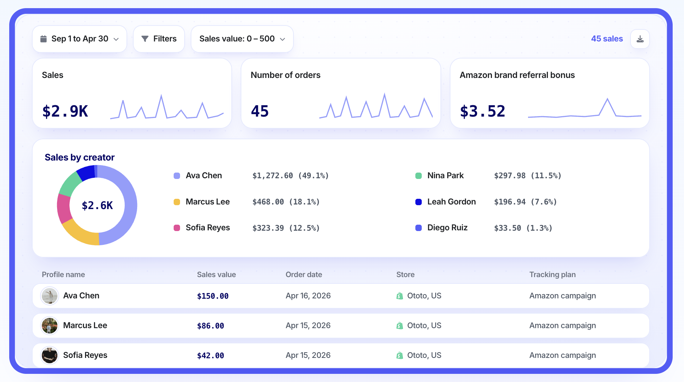
Task: Click the $297.98 (11.5%) legend value
Action: [528, 176]
